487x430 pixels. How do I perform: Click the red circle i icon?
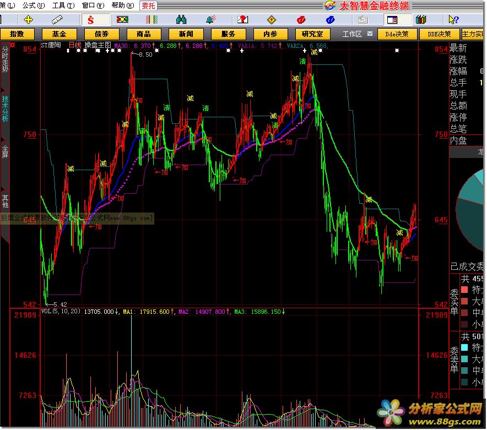coord(301,20)
